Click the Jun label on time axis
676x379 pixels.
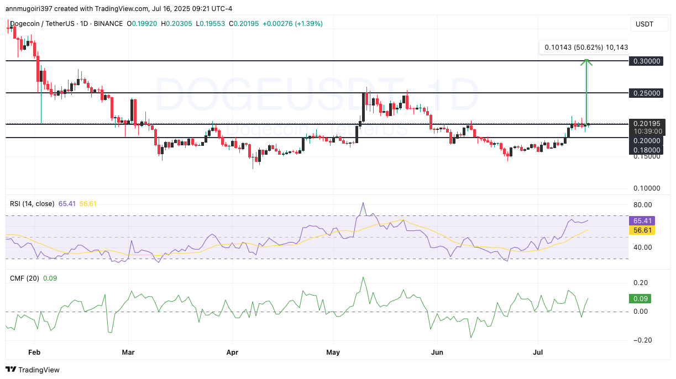[437, 351]
